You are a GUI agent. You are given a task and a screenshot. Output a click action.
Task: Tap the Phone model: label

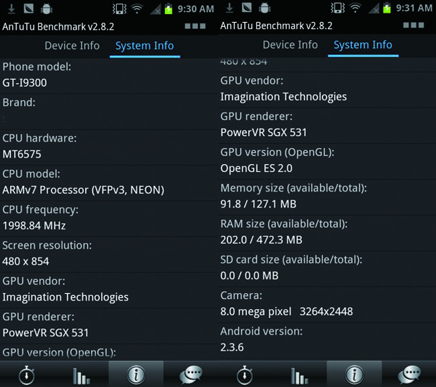pyautogui.click(x=37, y=67)
